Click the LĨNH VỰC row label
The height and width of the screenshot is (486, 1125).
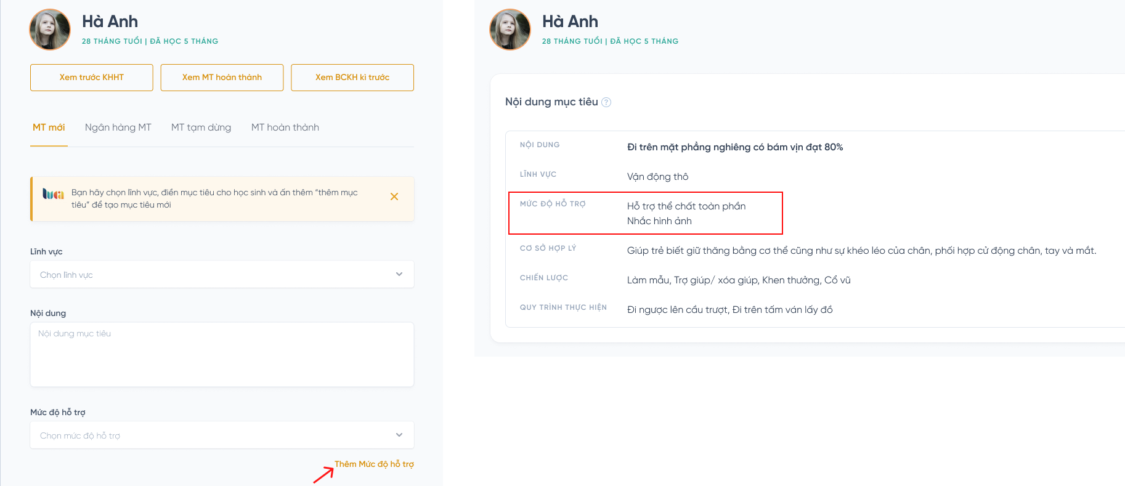tap(538, 174)
